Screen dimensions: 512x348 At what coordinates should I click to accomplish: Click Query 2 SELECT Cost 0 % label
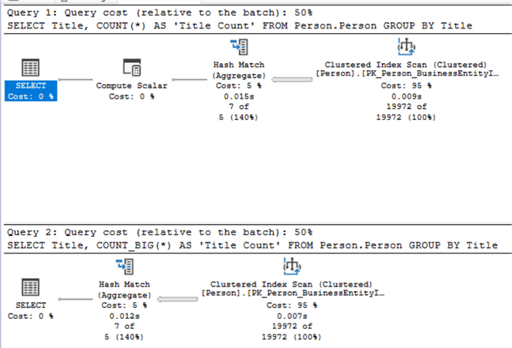click(31, 310)
